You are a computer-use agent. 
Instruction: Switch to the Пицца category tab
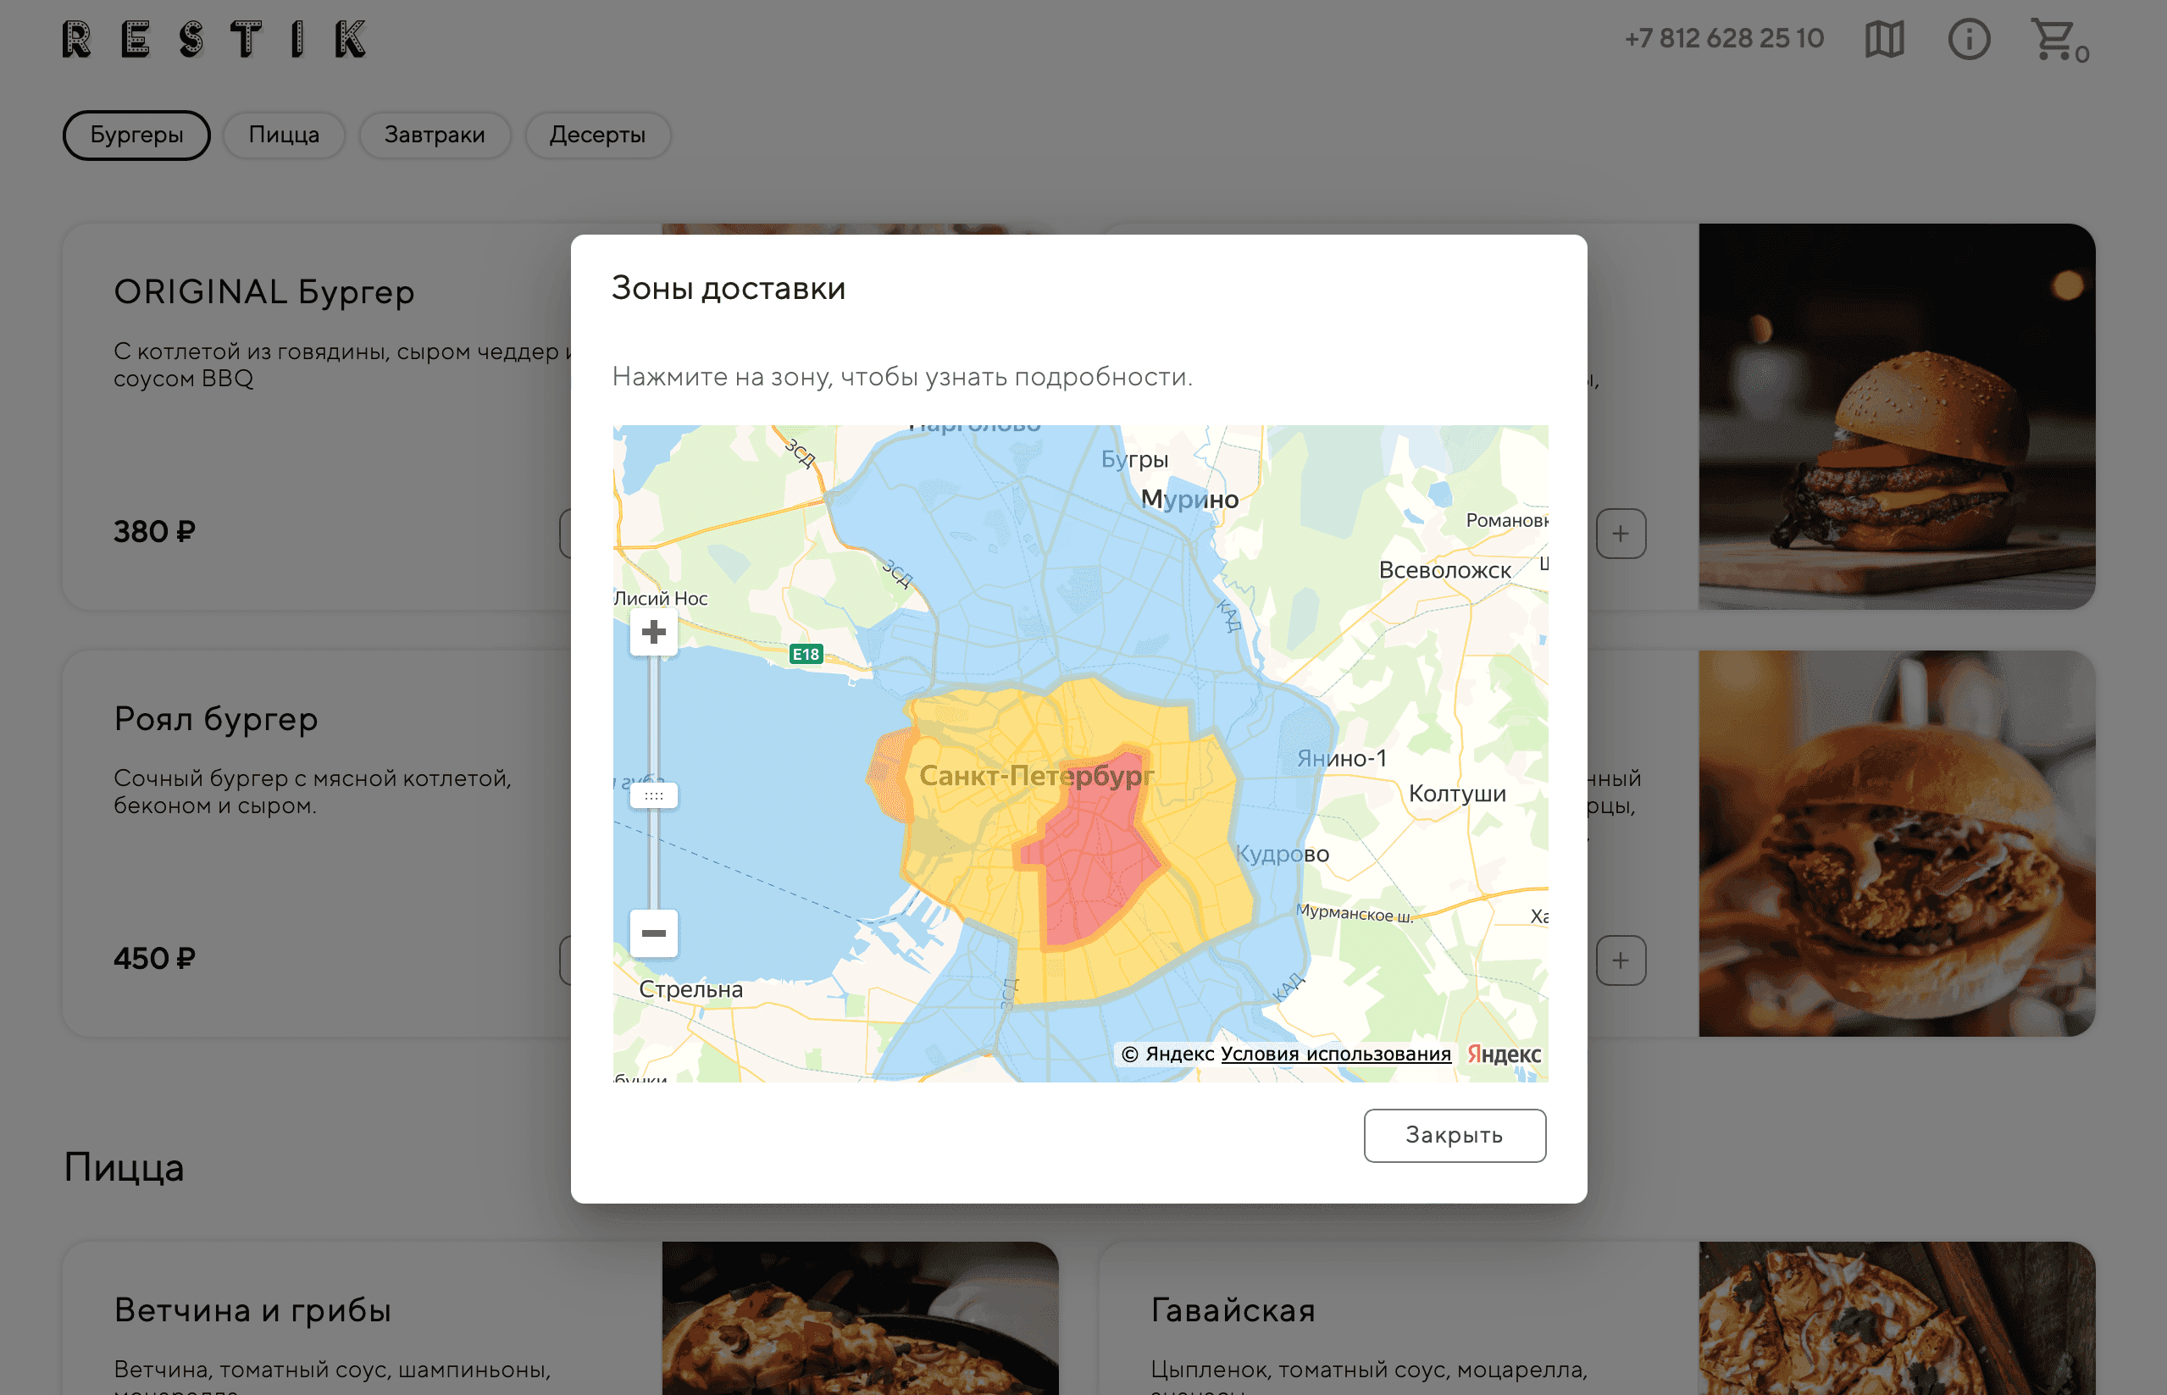284,135
